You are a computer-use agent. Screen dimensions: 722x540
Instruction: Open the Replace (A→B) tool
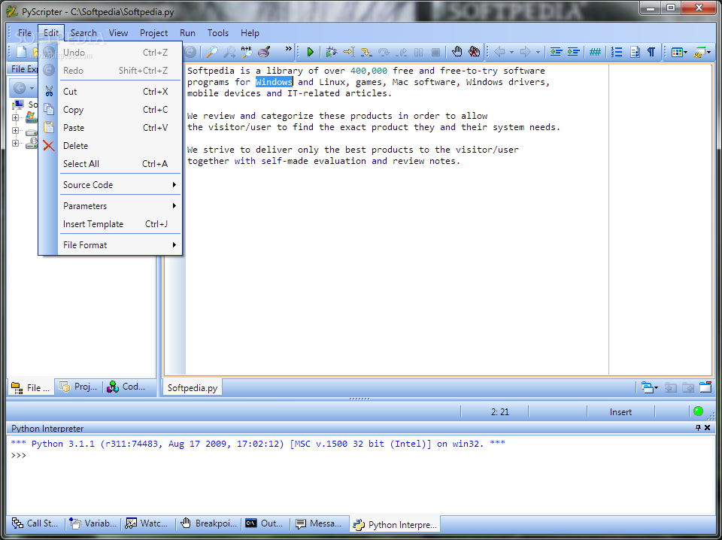tap(247, 52)
